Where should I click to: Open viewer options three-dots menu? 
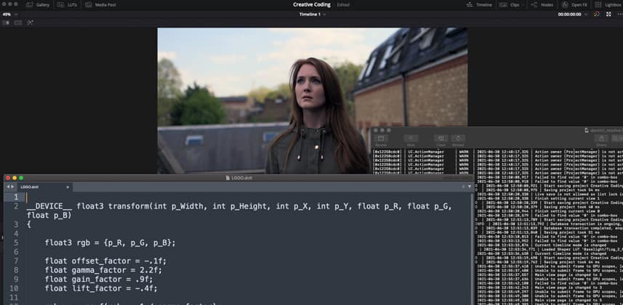pos(620,15)
